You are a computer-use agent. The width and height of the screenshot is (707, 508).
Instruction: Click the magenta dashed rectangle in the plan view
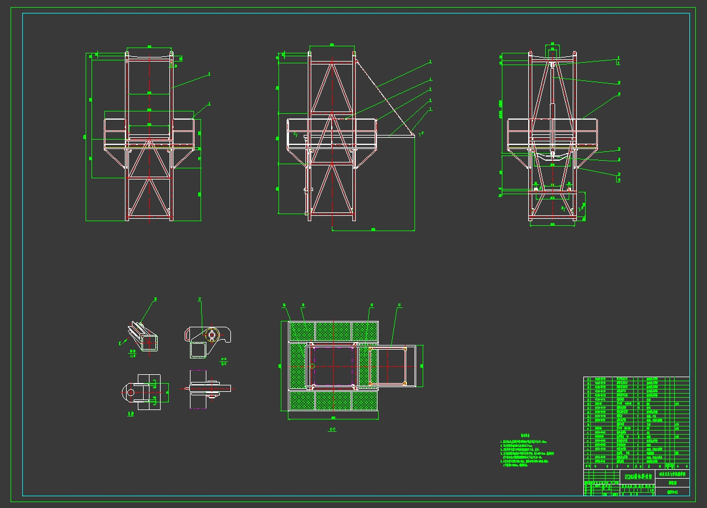pyautogui.click(x=333, y=367)
